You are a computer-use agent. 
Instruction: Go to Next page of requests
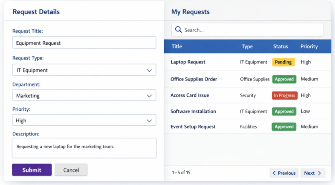pos(313,173)
